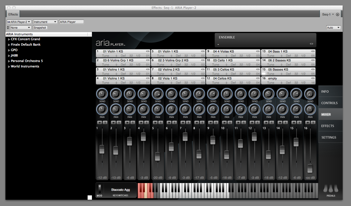Mute mixer channel 16
This screenshot has height=206, width=351.
tap(307, 123)
